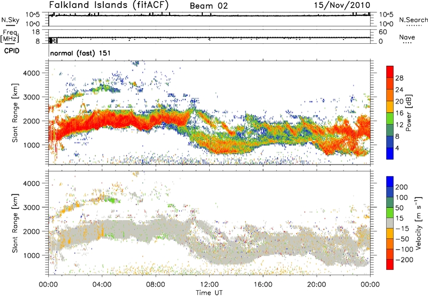Click the left '10^5' noise axis tick

(x=33, y=15)
